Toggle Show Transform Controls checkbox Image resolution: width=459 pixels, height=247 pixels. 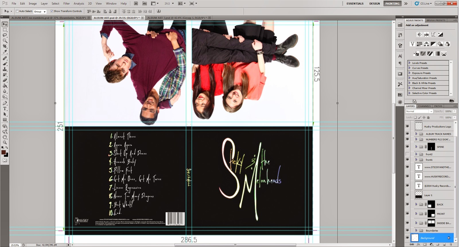tap(52, 11)
